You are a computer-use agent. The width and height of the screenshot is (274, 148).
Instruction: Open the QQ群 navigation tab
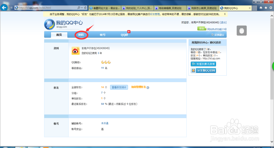pos(124,35)
